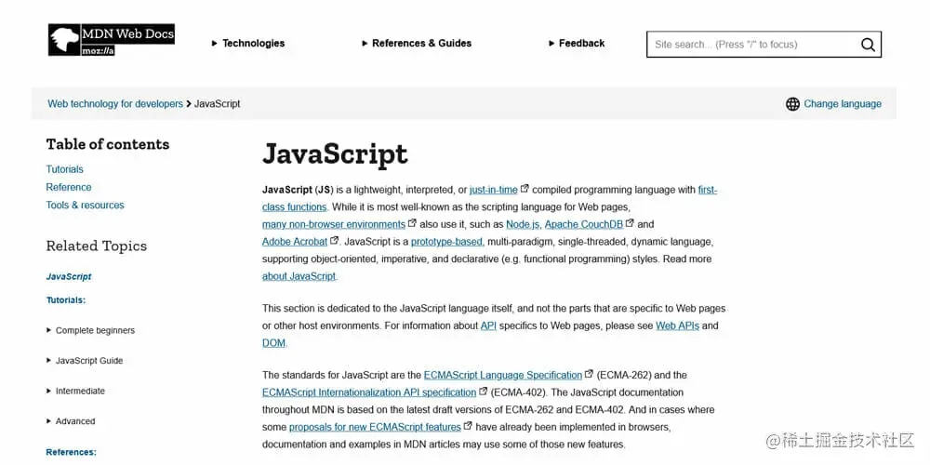
Task: Follow the Node.js link
Action: click(523, 224)
